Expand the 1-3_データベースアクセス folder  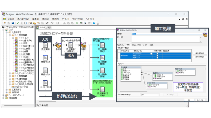10,73
